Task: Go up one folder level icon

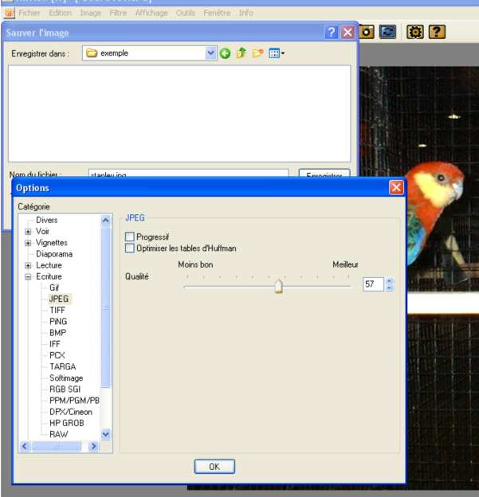Action: (x=241, y=53)
